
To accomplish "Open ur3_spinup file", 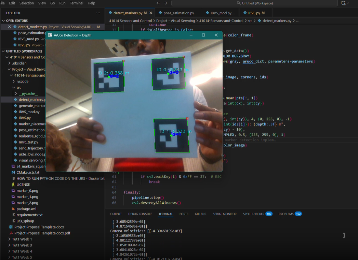I will tap(25, 221).
